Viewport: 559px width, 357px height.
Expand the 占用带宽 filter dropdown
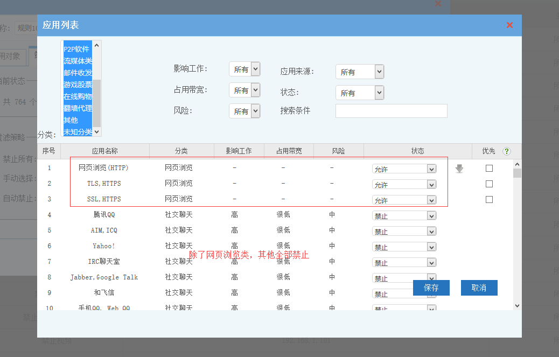pyautogui.click(x=244, y=90)
